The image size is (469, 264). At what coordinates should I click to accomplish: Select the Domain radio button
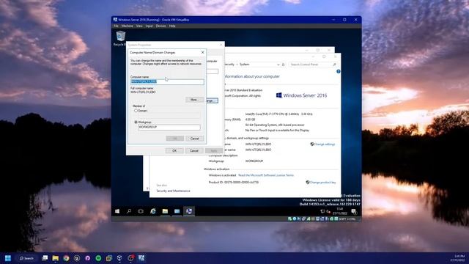[x=136, y=111]
